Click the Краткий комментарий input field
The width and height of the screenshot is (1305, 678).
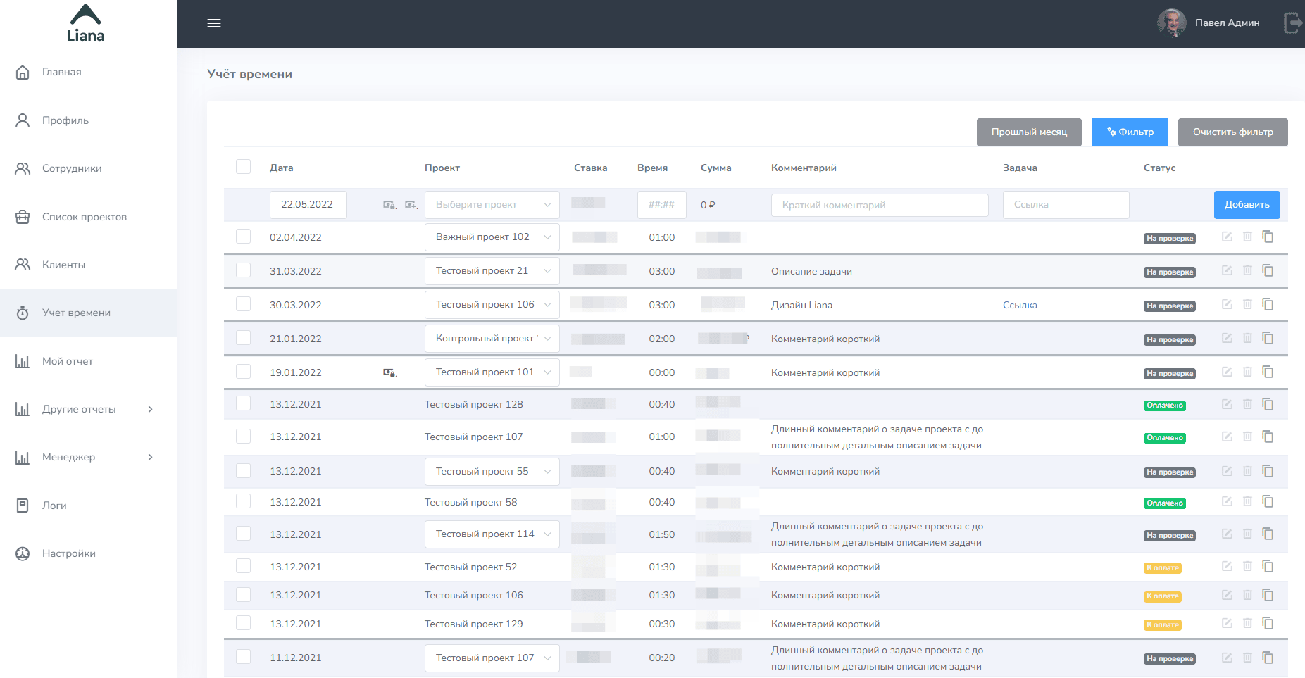tap(879, 205)
